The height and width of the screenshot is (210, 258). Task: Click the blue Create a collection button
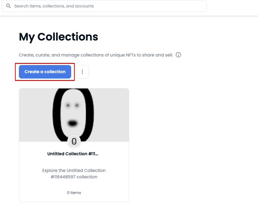(45, 72)
